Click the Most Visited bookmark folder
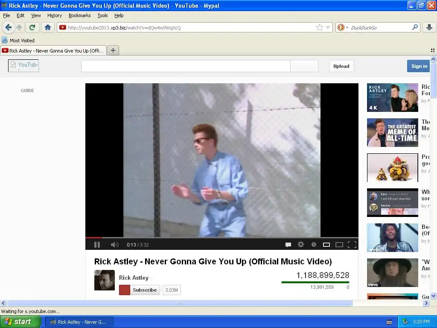 [x=18, y=41]
